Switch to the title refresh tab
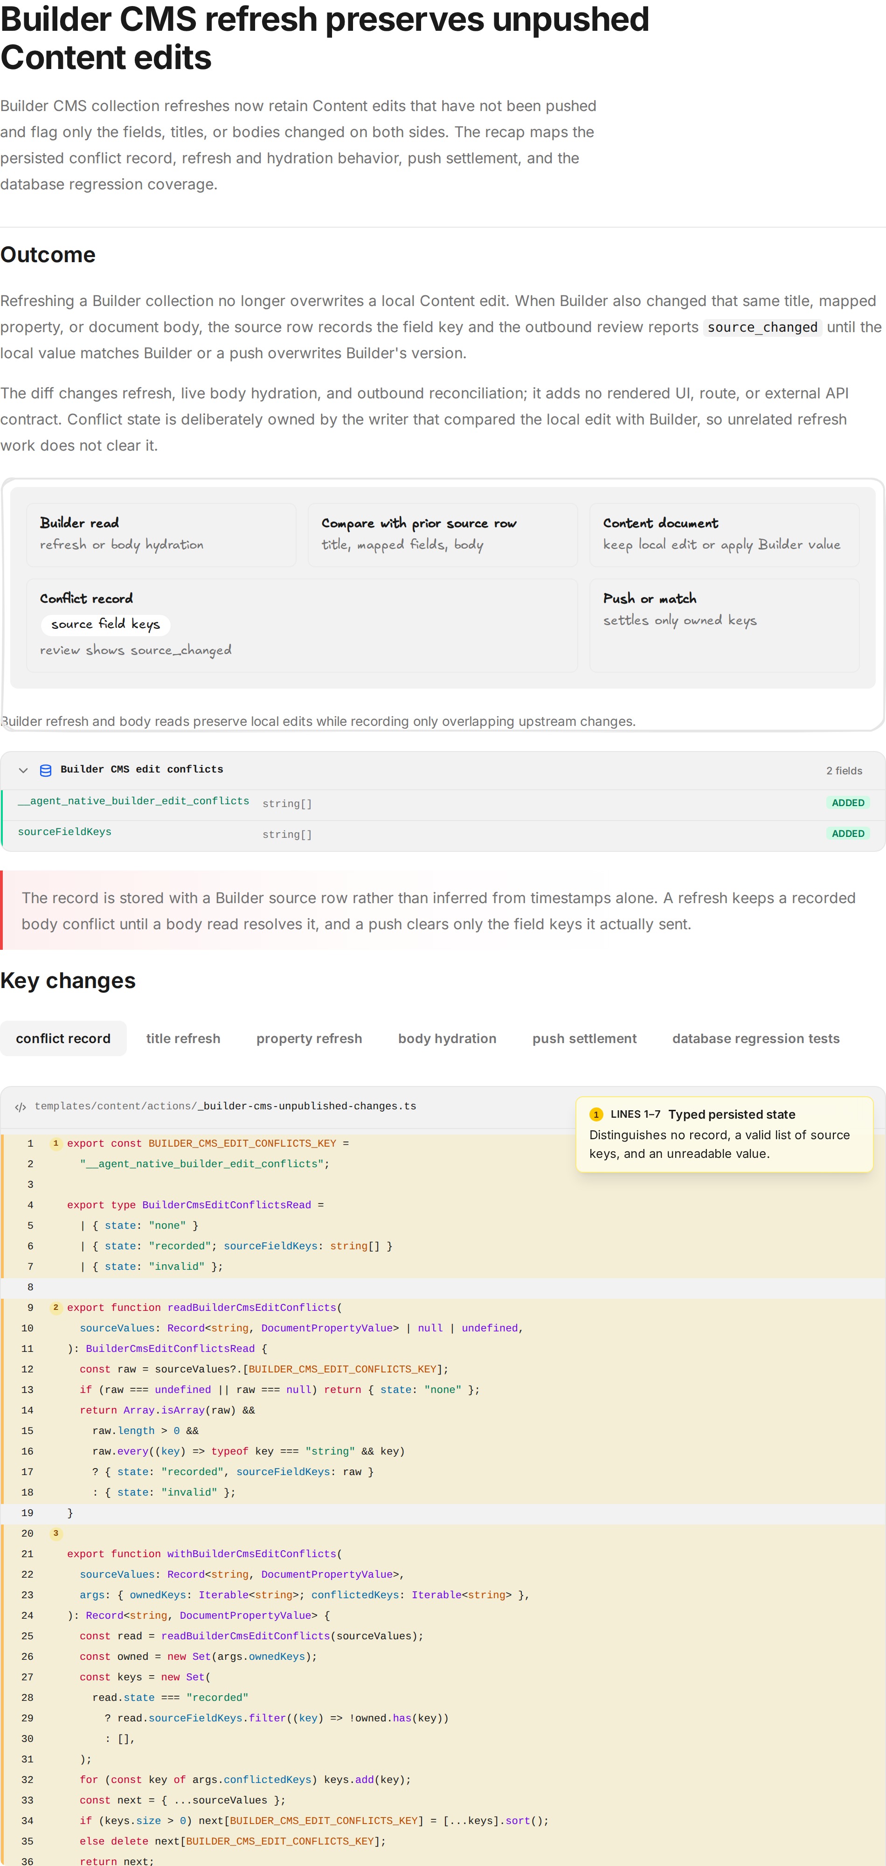 (183, 1039)
